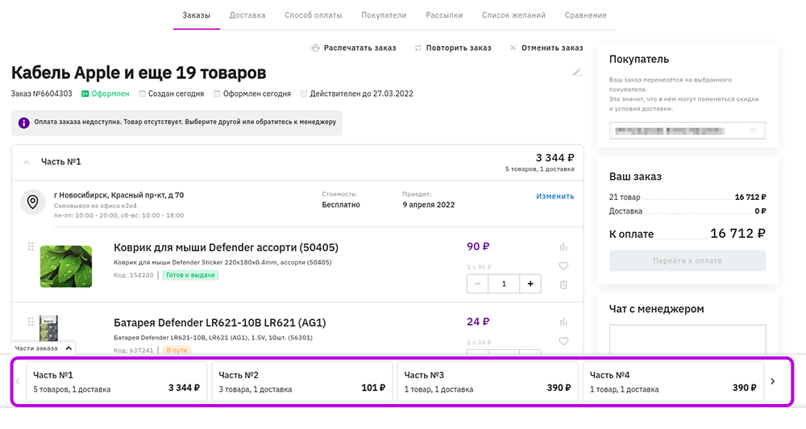This screenshot has height=429, width=806.
Task: Decrease mouse pad quantity with minus button
Action: (478, 284)
